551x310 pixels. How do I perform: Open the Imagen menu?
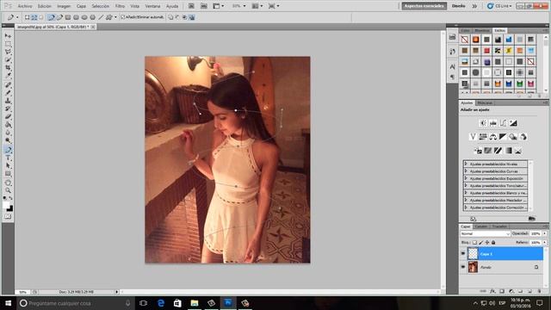tap(64, 6)
